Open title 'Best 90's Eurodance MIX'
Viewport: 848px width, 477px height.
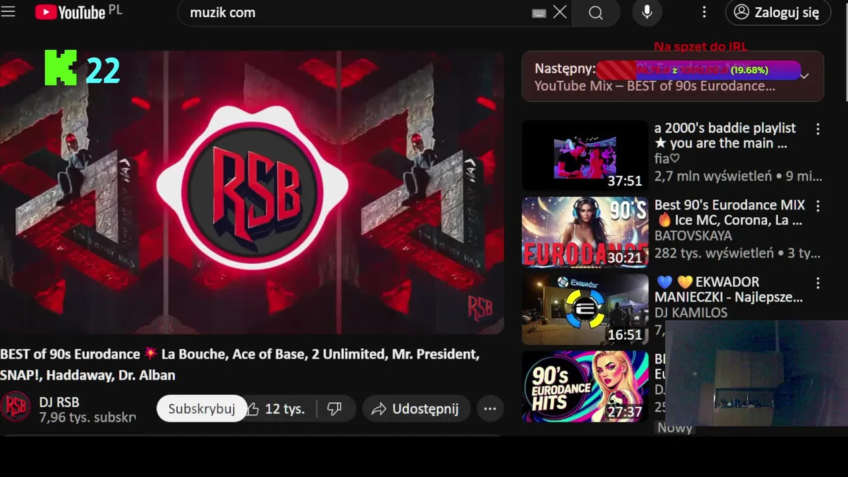729,213
